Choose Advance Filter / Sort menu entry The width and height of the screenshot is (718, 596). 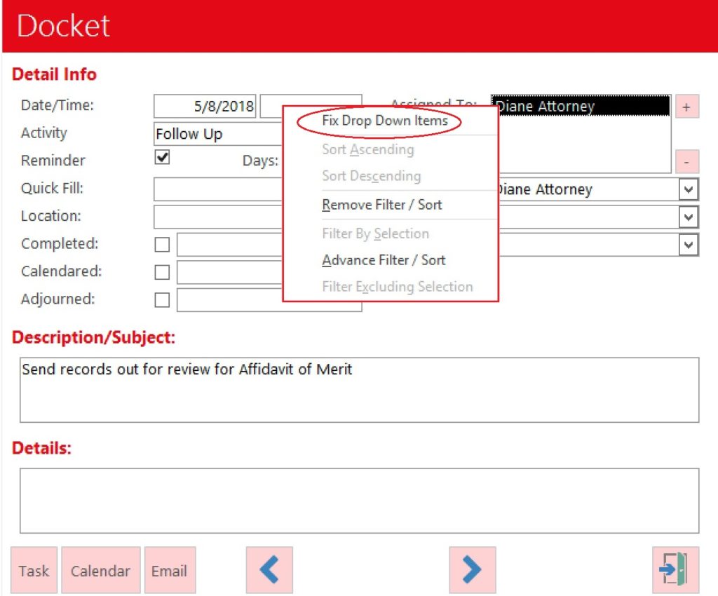[384, 260]
